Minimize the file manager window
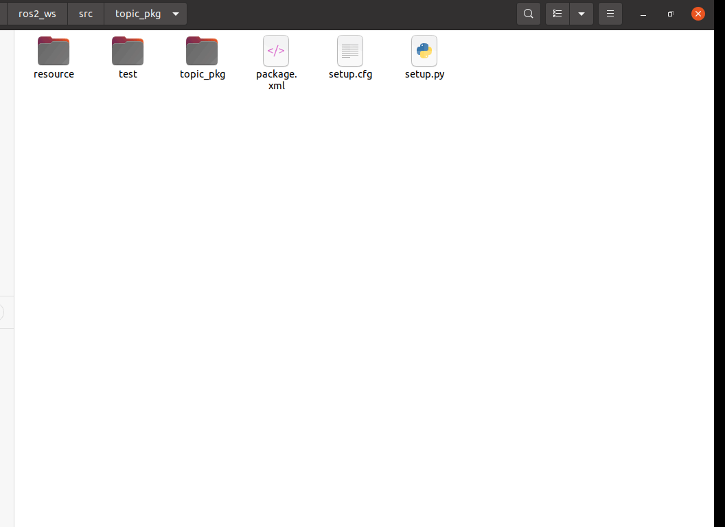 pyautogui.click(x=643, y=14)
